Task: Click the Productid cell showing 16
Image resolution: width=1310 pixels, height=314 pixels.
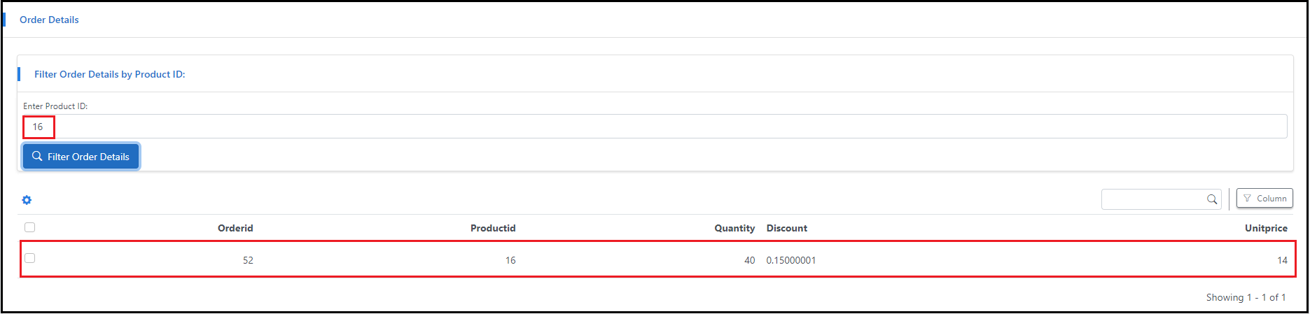Action: [x=510, y=260]
